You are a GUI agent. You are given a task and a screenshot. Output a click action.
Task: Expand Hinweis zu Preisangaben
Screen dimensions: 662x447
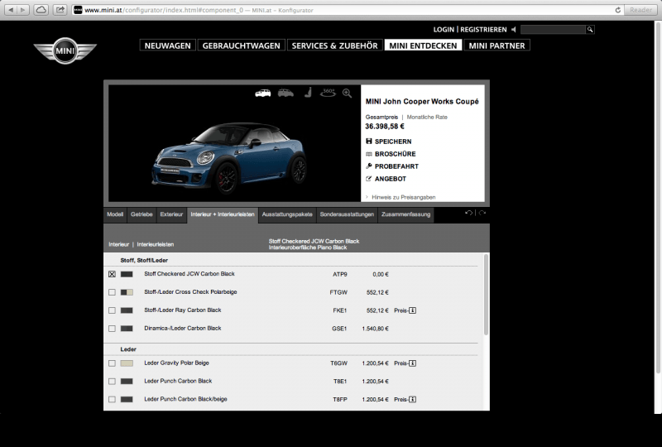(401, 197)
